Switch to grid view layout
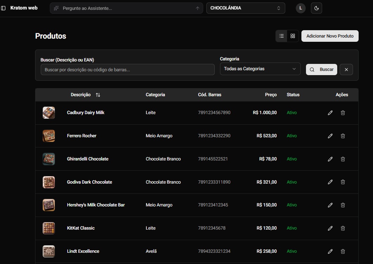 293,36
